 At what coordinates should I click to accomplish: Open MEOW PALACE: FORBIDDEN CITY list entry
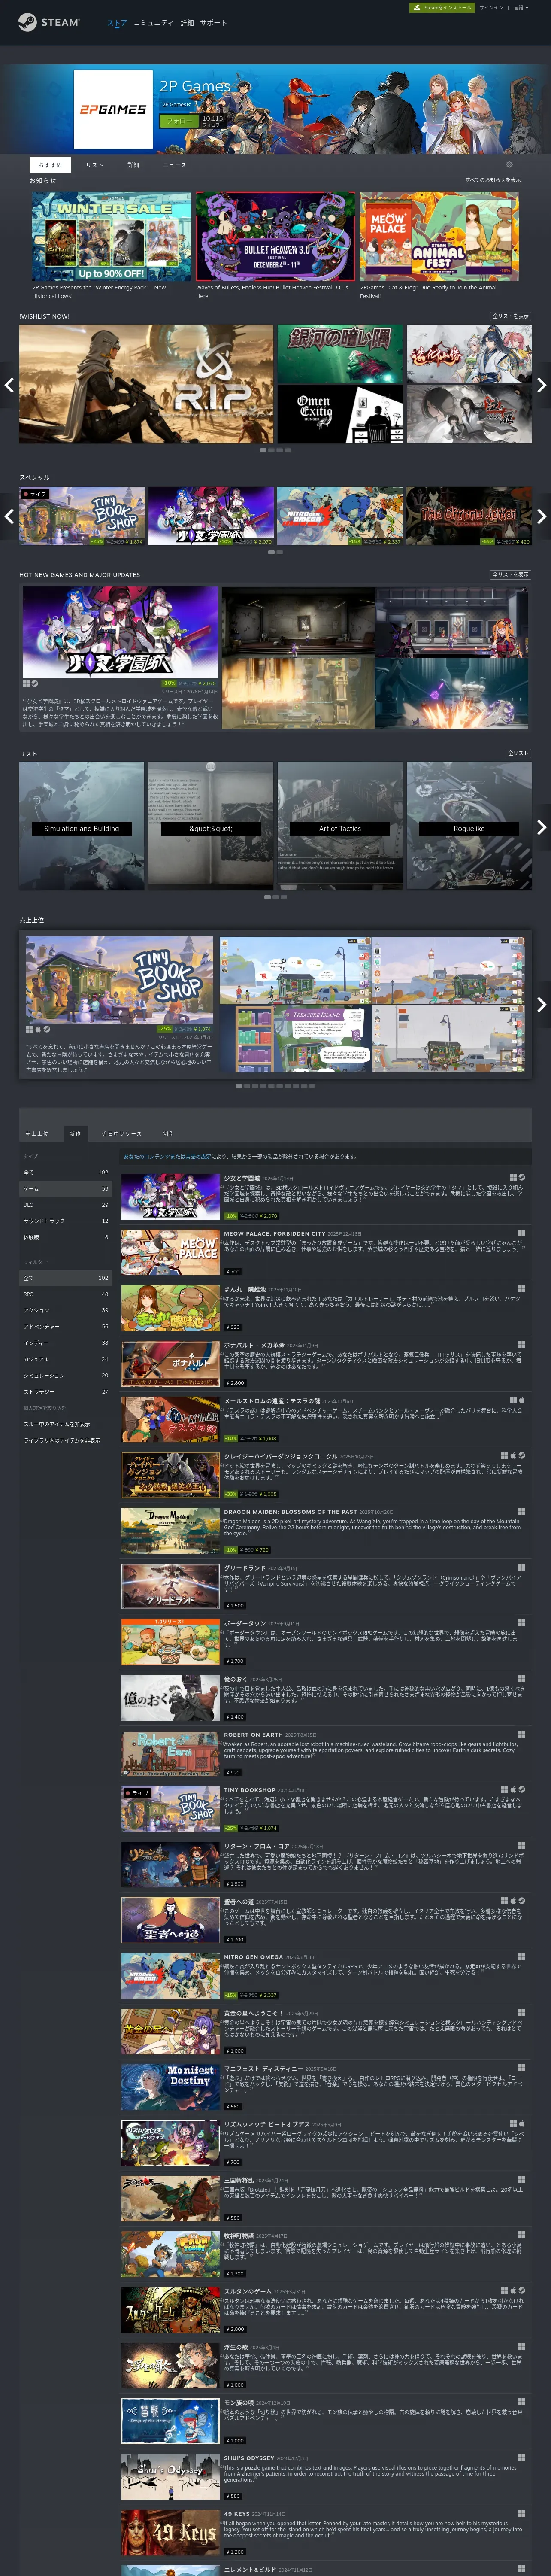[x=323, y=1252]
